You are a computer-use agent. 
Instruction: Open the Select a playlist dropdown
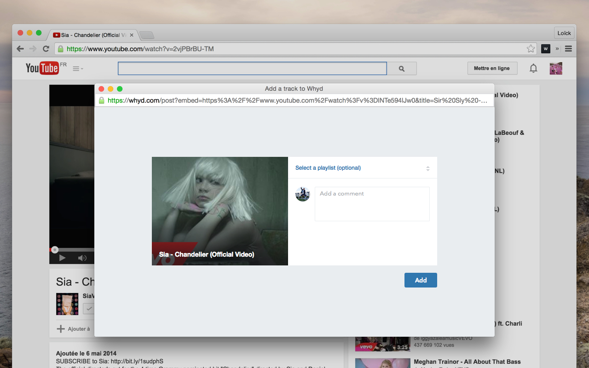[x=363, y=168]
